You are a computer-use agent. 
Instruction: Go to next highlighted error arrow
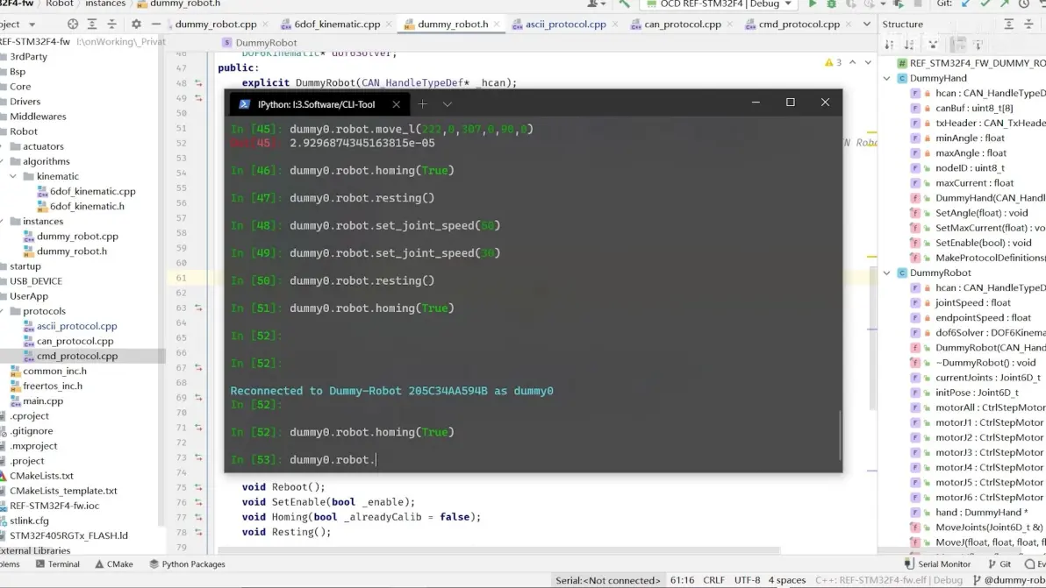(868, 62)
